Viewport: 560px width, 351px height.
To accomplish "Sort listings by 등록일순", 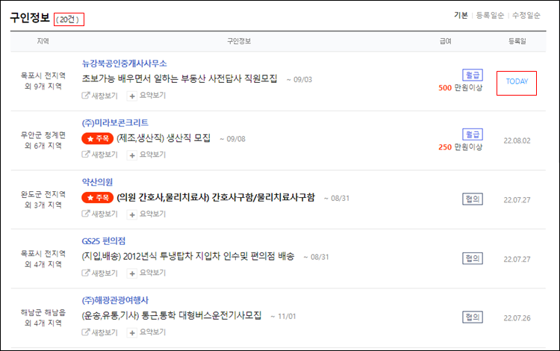I will (490, 16).
